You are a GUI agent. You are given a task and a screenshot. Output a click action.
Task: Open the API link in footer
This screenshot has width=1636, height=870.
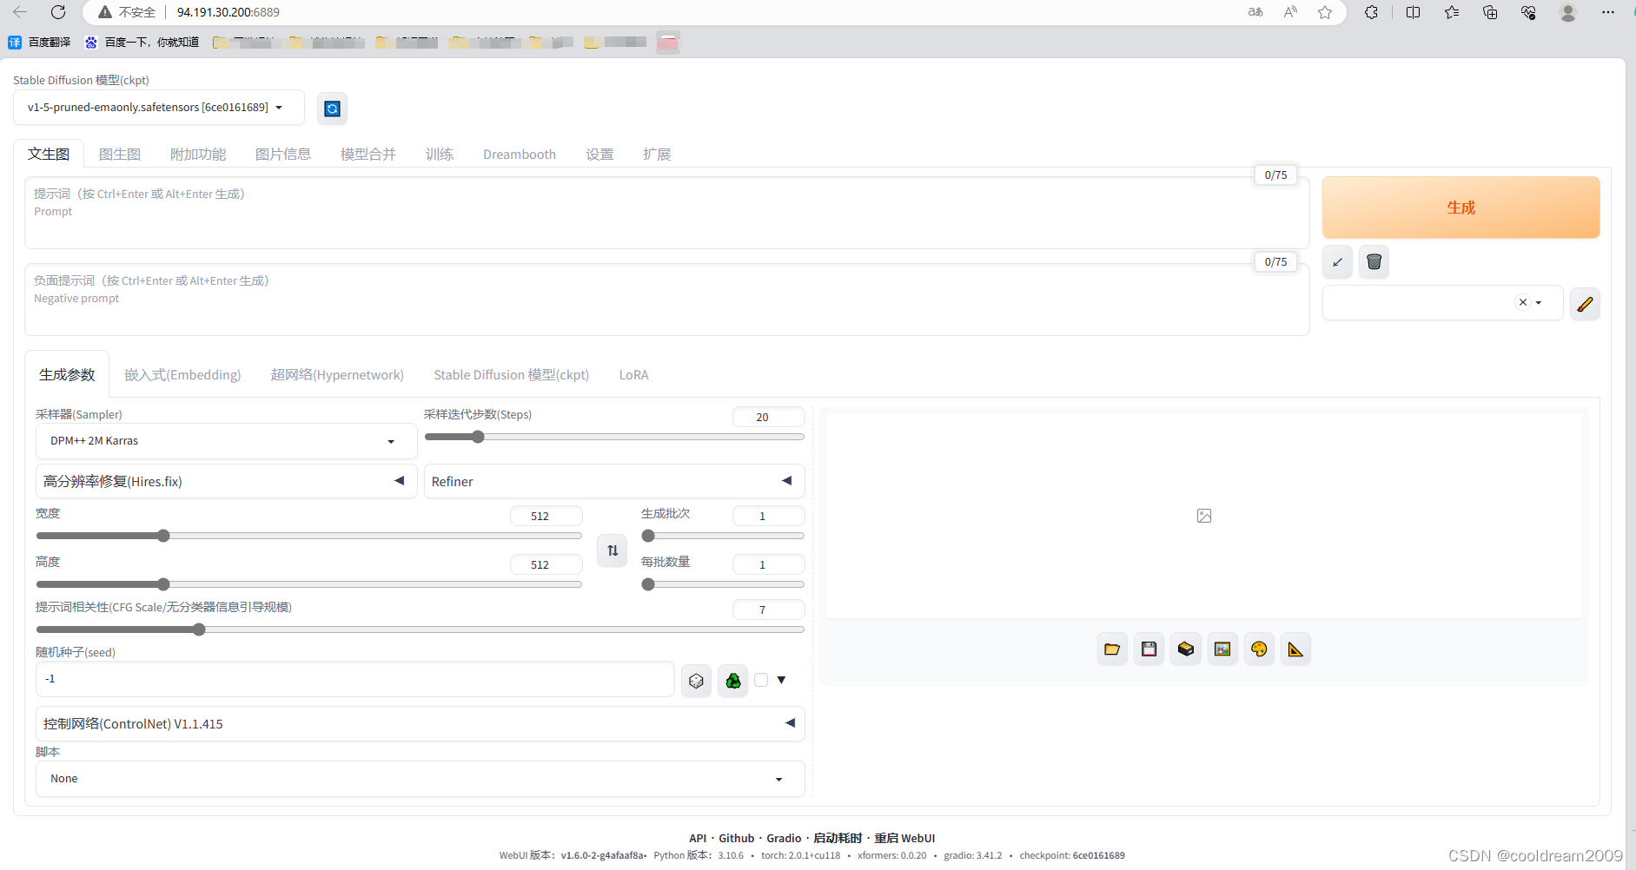pyautogui.click(x=698, y=839)
